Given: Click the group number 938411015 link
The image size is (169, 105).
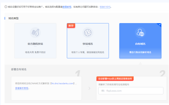Looking at the screenshot, I should coord(105,7).
